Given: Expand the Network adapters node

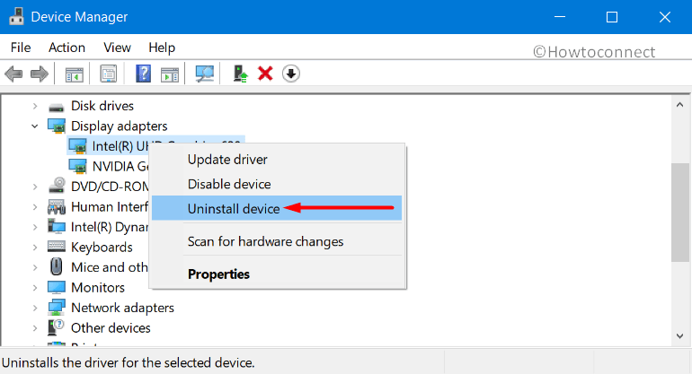Looking at the screenshot, I should click(x=35, y=308).
